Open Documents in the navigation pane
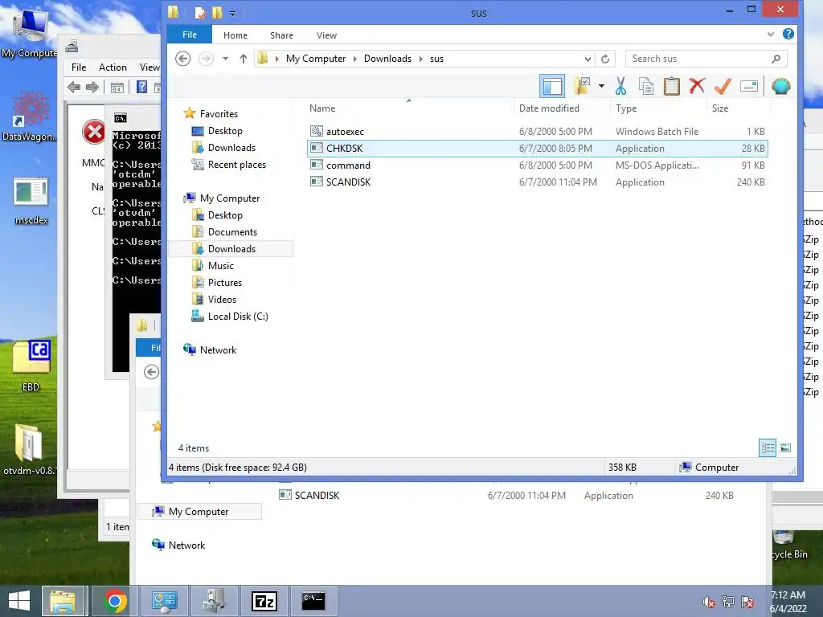The width and height of the screenshot is (823, 617). (x=224, y=231)
